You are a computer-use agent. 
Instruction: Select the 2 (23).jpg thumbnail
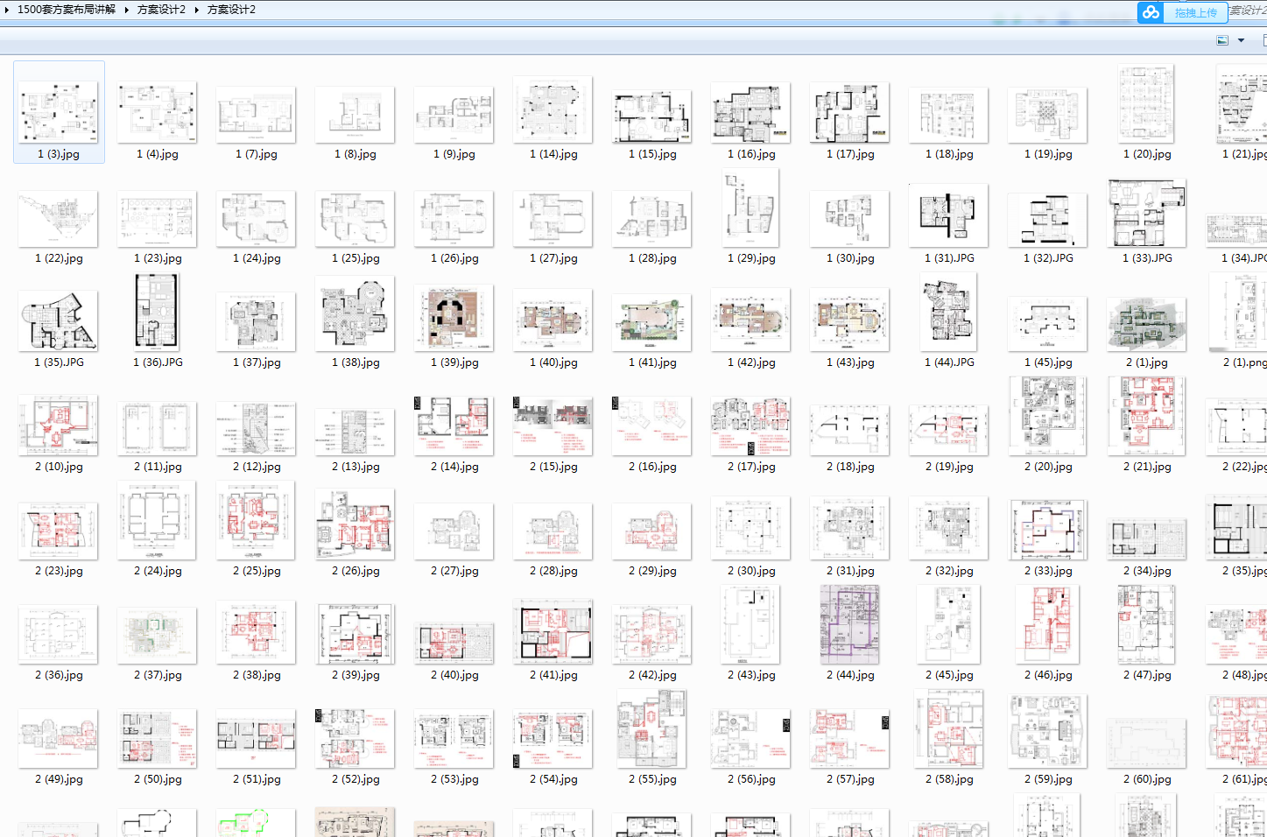[59, 531]
